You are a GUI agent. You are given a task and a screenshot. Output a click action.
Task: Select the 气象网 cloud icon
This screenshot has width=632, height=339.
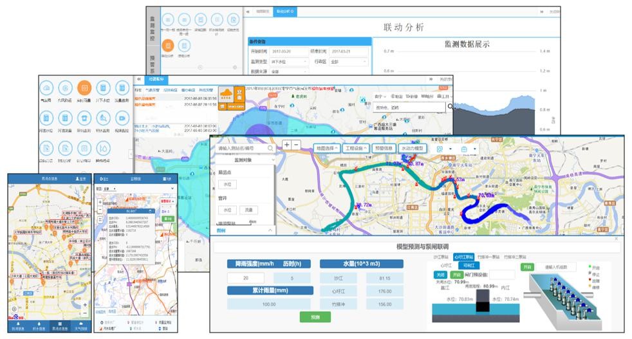point(46,89)
